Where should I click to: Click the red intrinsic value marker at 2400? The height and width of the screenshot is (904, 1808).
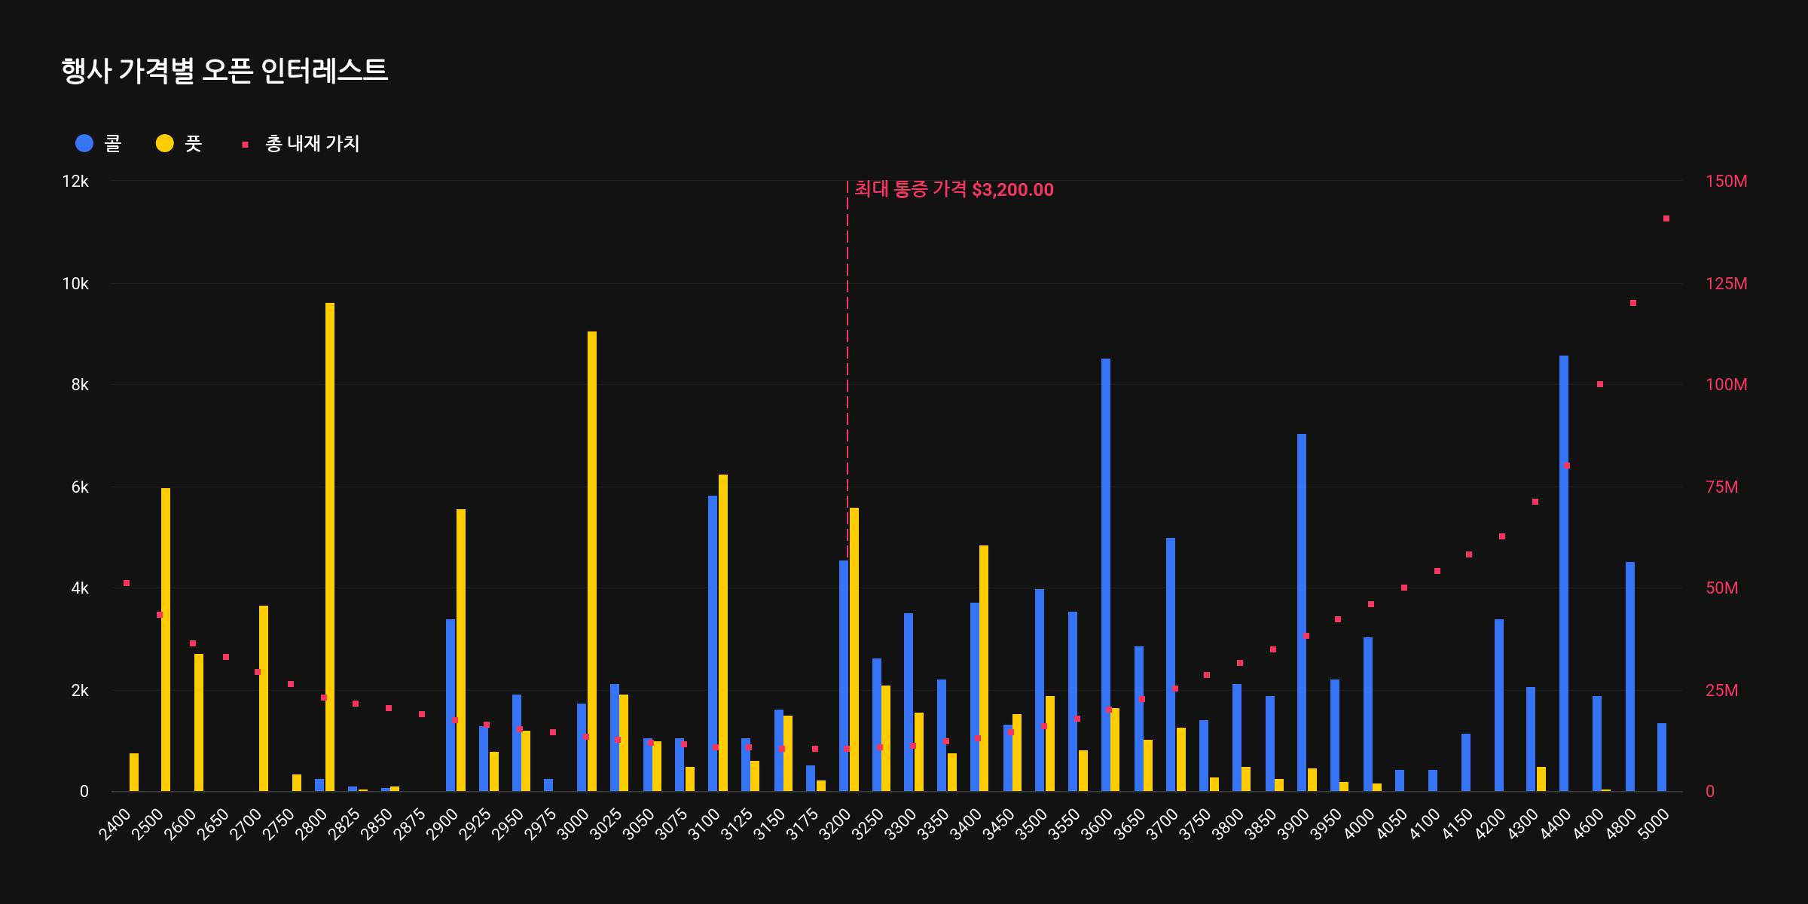point(127,583)
